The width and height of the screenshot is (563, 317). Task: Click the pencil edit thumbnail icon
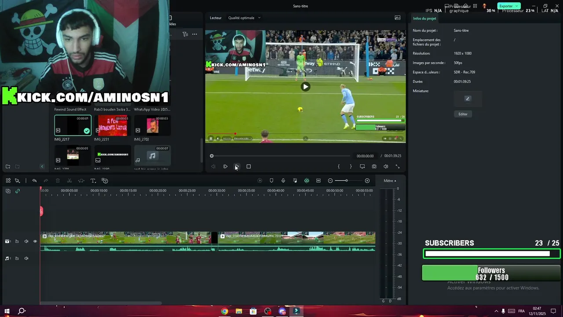pos(468,99)
